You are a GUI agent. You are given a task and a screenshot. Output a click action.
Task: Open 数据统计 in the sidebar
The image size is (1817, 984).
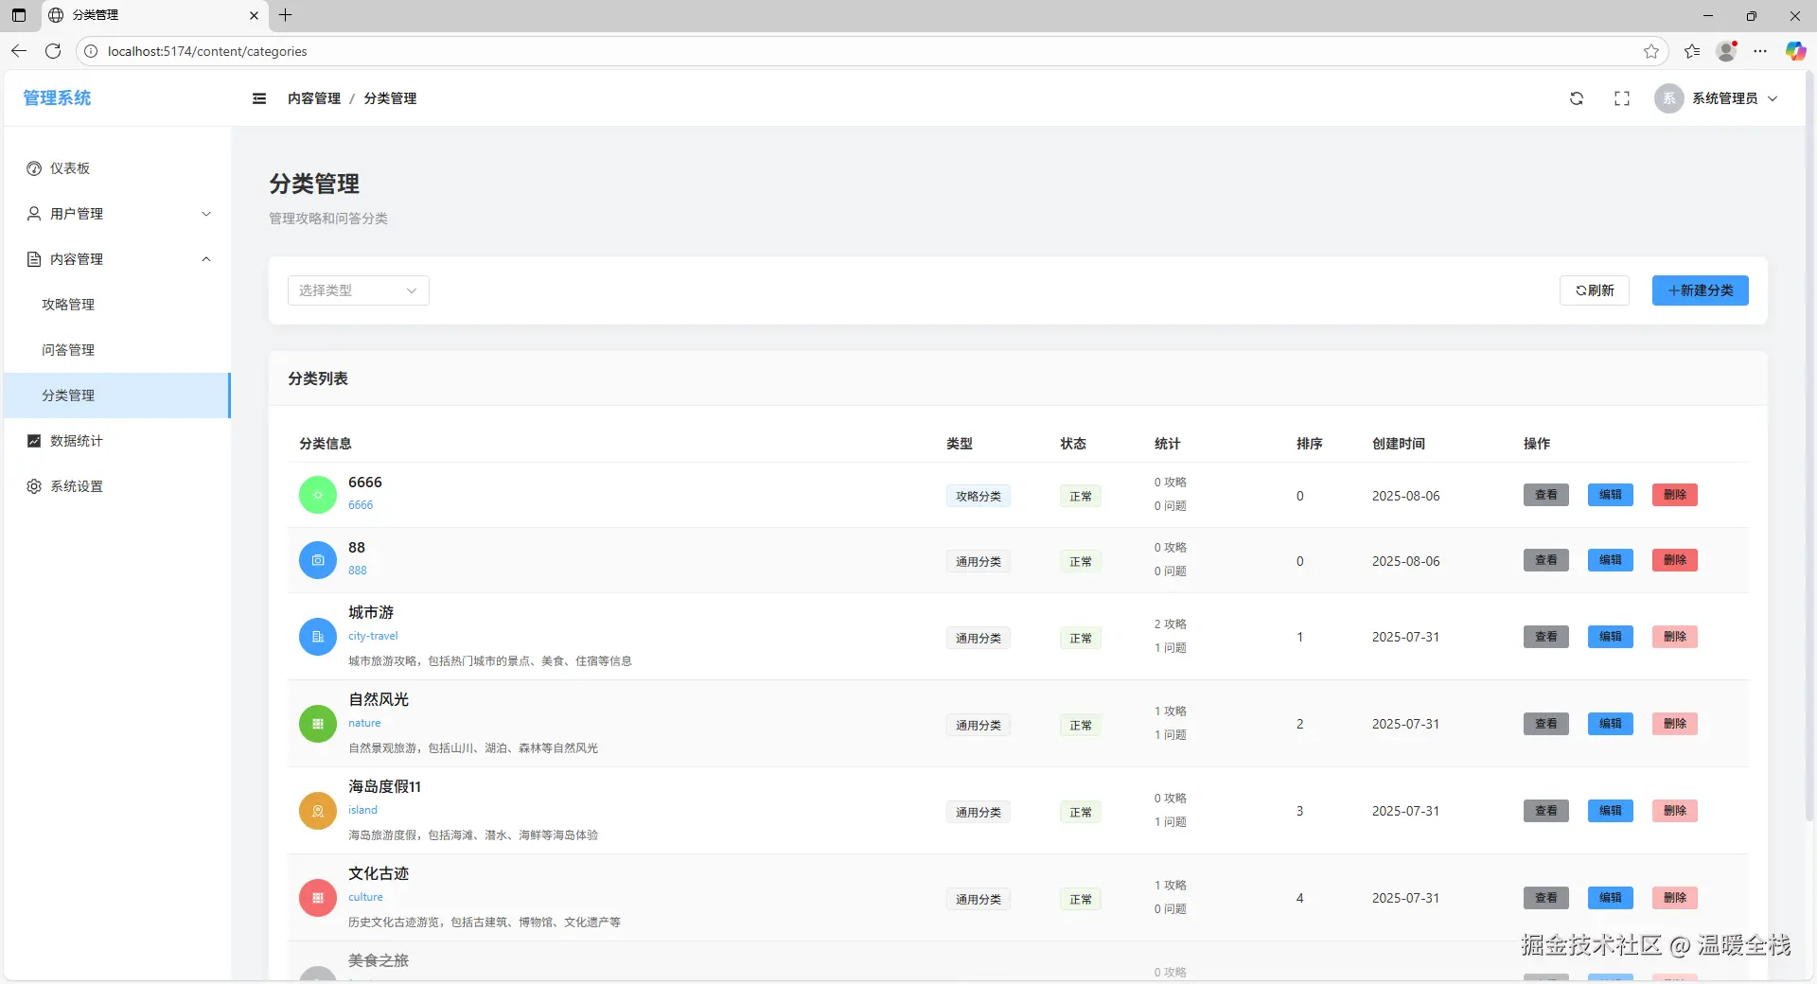[x=117, y=441]
